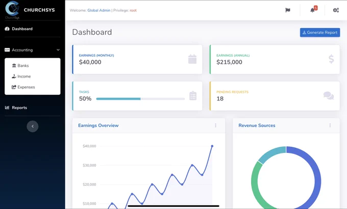Viewport: 347px width, 209px height.
Task: Open Revenue Sources three-dot menu
Action: 330,125
